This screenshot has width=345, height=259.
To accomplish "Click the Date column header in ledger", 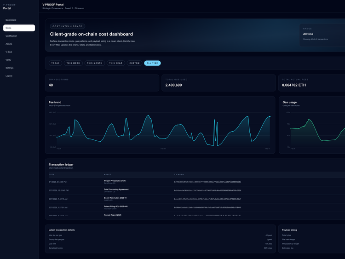I will click(52, 175).
